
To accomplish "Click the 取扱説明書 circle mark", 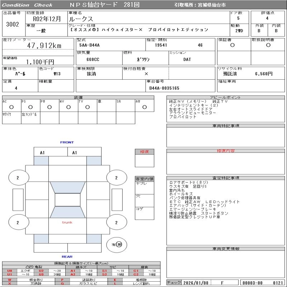I will (268, 45).
